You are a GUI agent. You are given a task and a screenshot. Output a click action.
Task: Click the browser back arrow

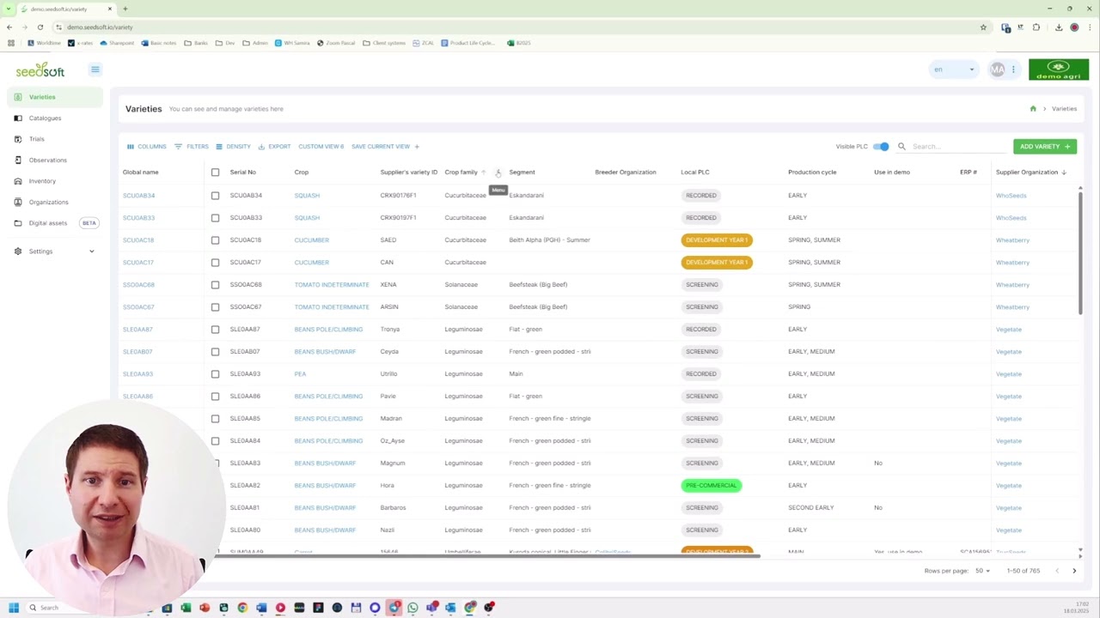click(x=9, y=27)
